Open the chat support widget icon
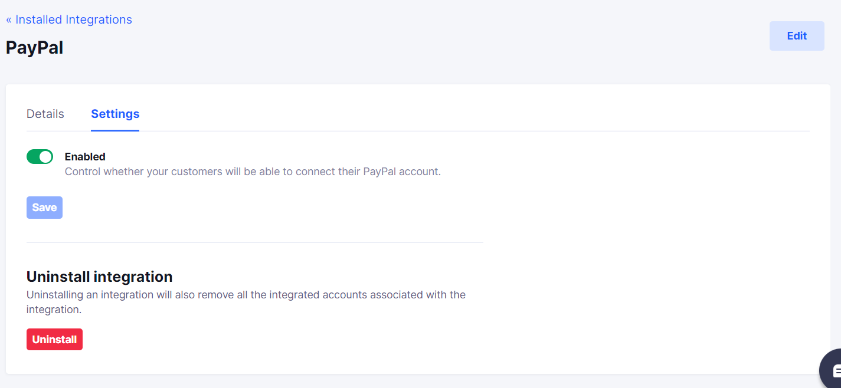Viewport: 841px width, 388px height. (833, 370)
